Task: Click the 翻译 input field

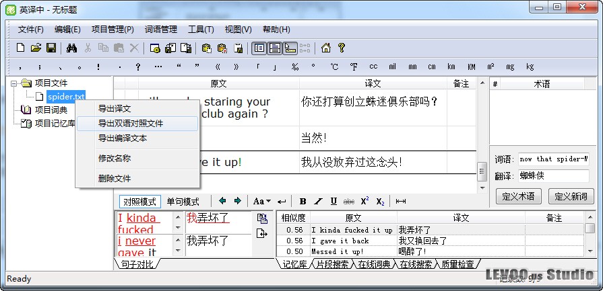Action: pos(553,176)
